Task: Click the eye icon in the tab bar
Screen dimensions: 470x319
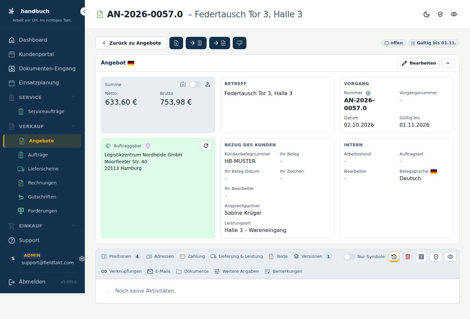Action: tap(450, 257)
